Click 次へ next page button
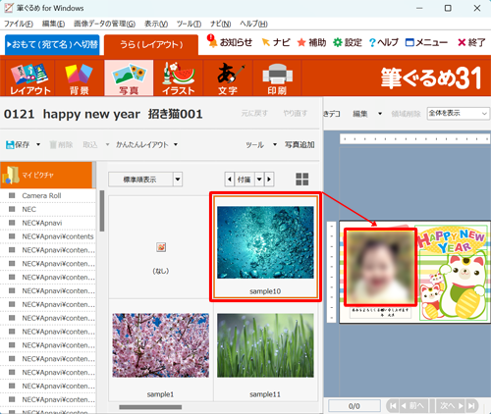 pos(452,406)
